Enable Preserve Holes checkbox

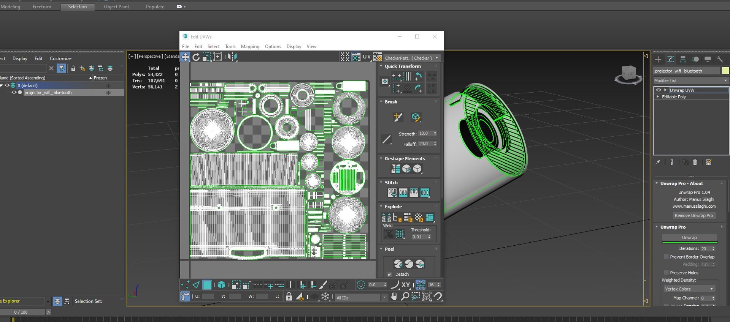pyautogui.click(x=666, y=273)
